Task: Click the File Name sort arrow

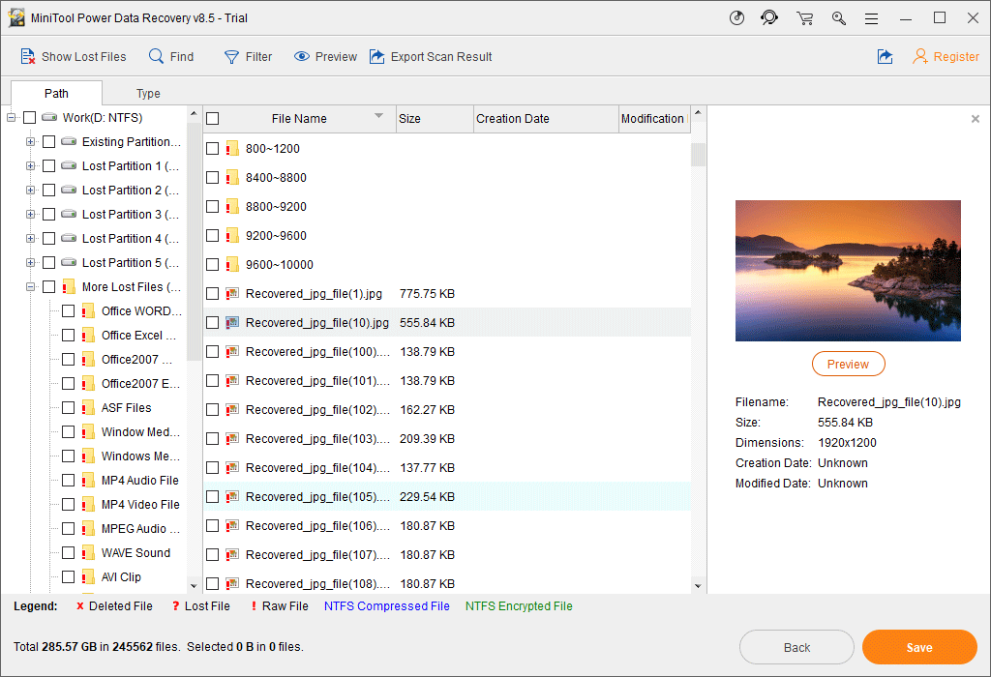Action: [x=378, y=115]
